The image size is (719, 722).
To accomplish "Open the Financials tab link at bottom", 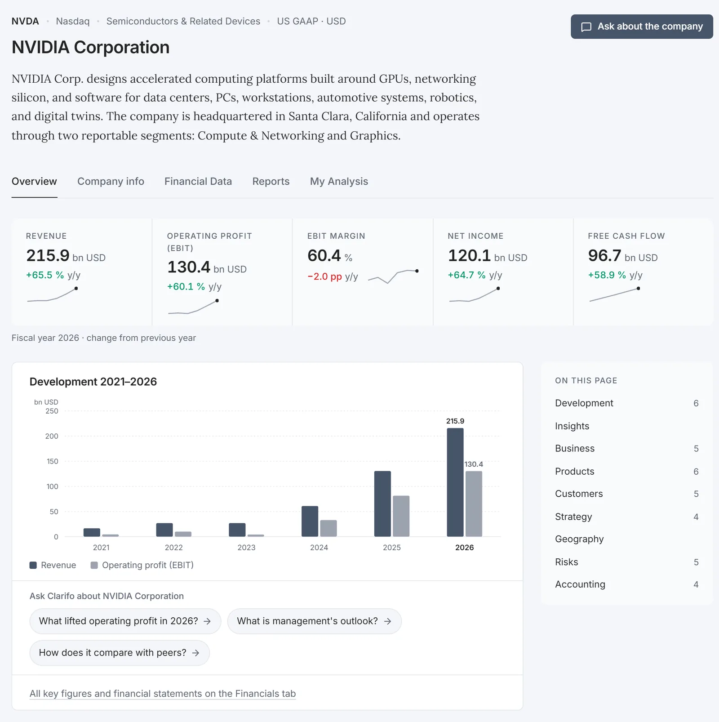I will [163, 694].
